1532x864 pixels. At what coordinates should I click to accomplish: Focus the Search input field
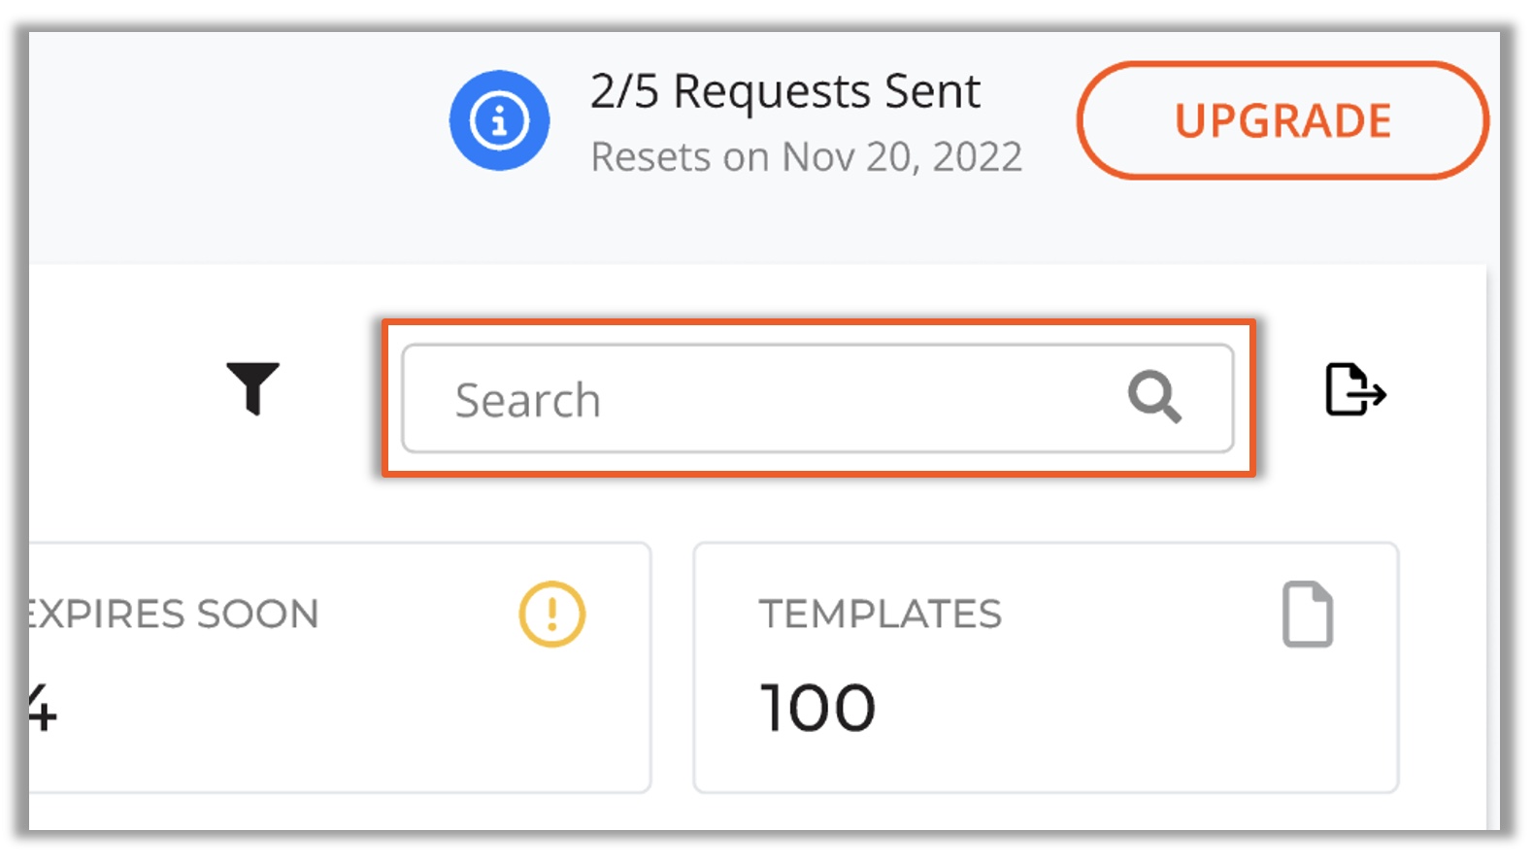[x=817, y=398]
